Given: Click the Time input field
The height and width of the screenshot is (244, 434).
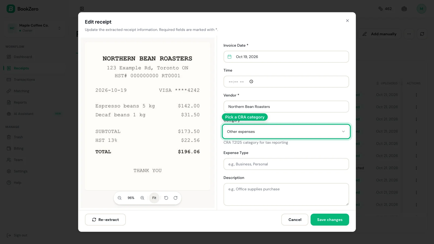Looking at the screenshot, I should pyautogui.click(x=286, y=82).
